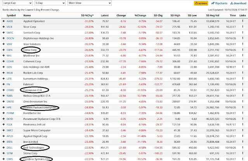Open the RKLB symbol link

(x=10, y=73)
